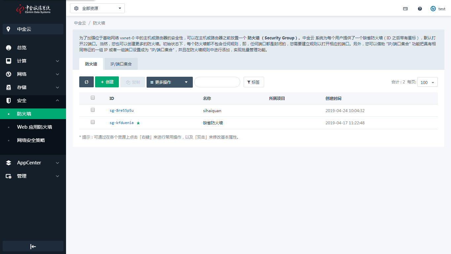Click the 名称 column header
The width and height of the screenshot is (451, 254).
click(x=207, y=99)
